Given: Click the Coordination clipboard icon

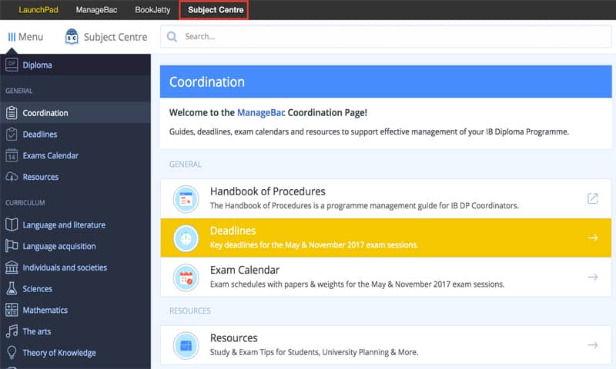Looking at the screenshot, I should point(12,112).
